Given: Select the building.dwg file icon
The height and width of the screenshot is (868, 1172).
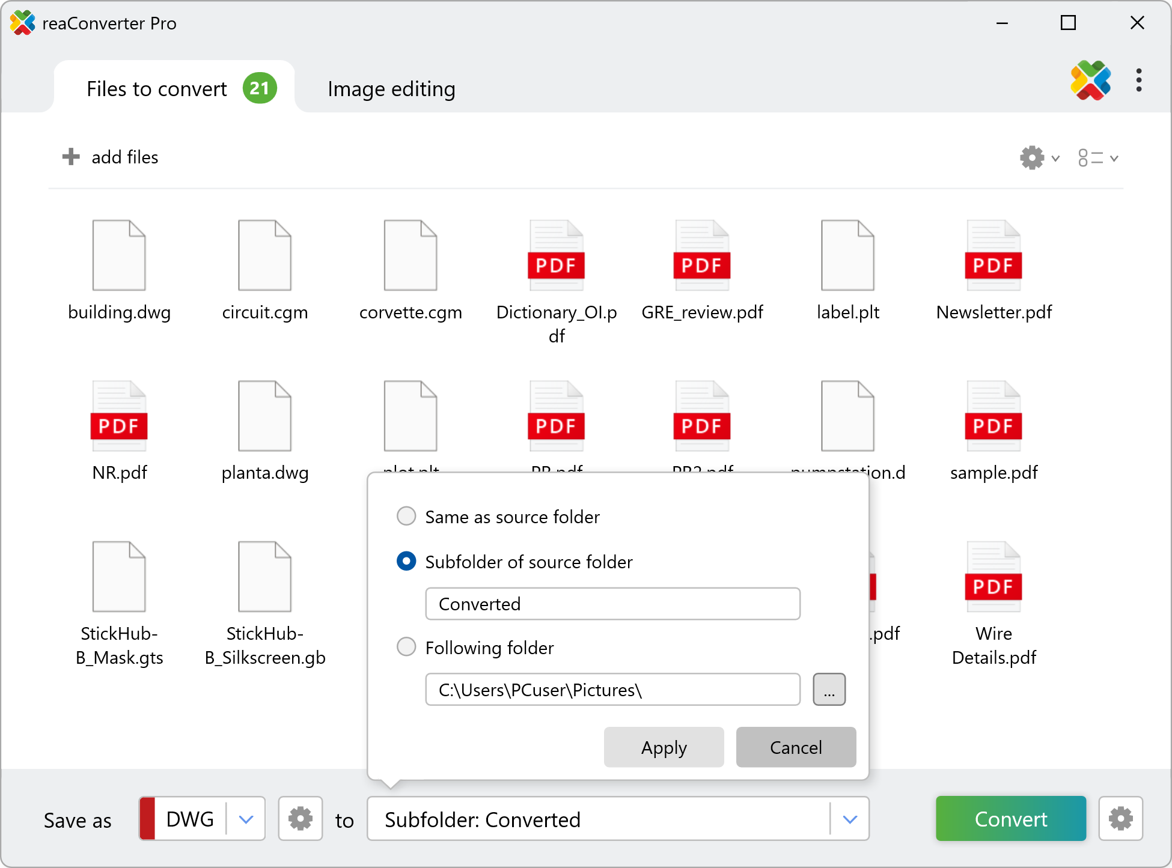Looking at the screenshot, I should coord(119,255).
